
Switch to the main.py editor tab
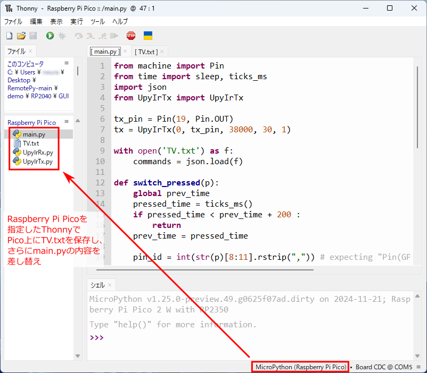(105, 52)
